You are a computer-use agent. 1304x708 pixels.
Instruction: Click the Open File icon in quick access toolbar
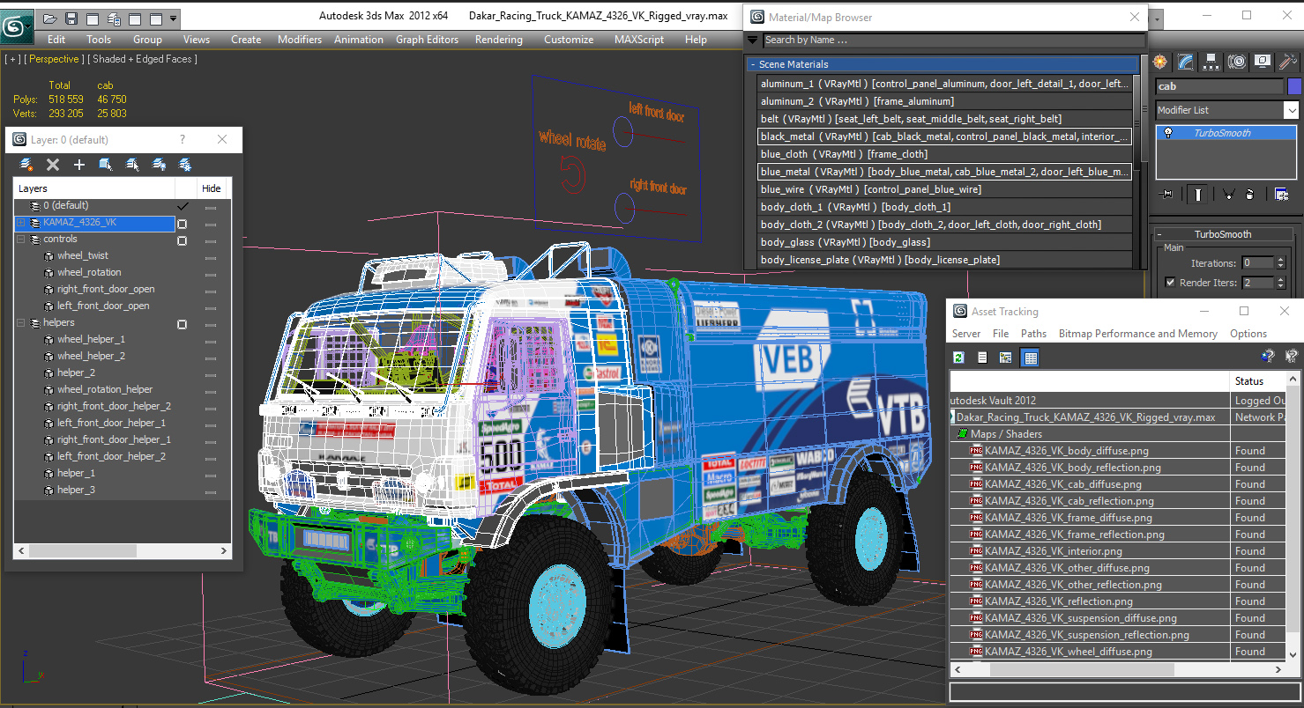tap(50, 18)
